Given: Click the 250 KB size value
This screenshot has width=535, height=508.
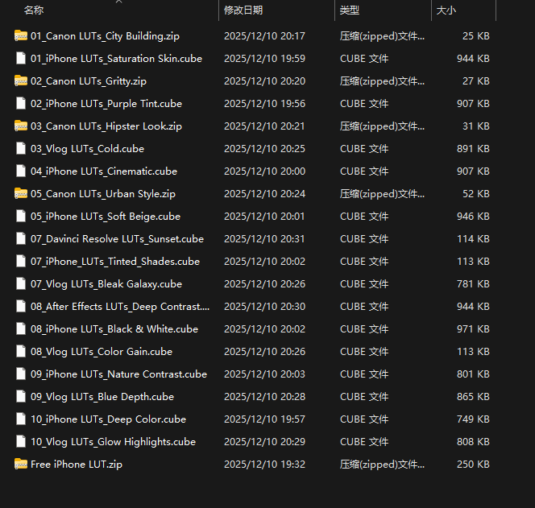Looking at the screenshot, I should click(473, 465).
